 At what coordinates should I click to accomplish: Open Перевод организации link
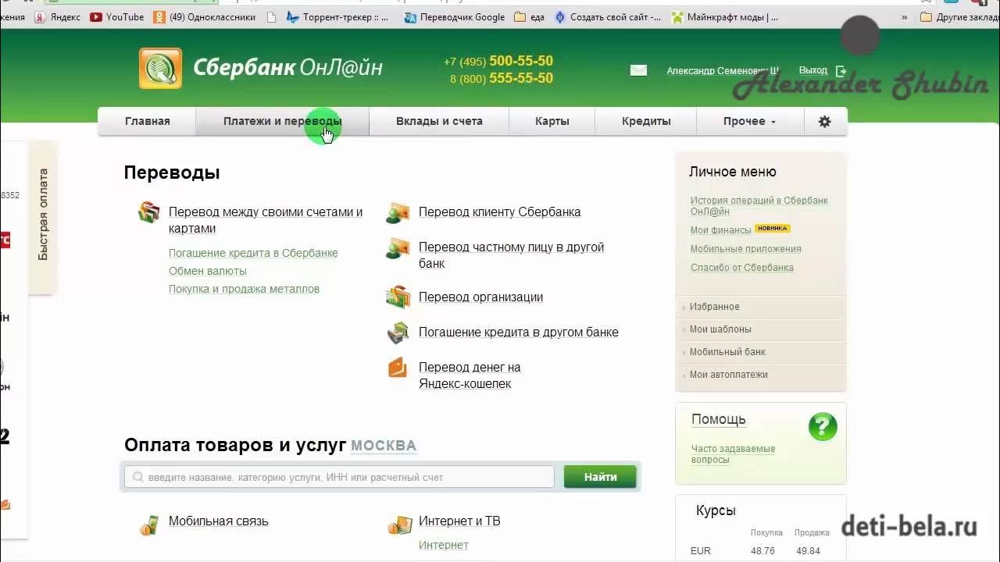pos(480,297)
